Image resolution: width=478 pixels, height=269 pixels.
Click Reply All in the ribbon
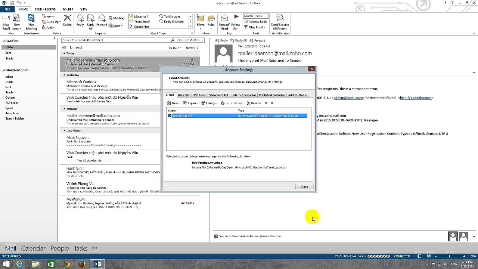point(90,22)
